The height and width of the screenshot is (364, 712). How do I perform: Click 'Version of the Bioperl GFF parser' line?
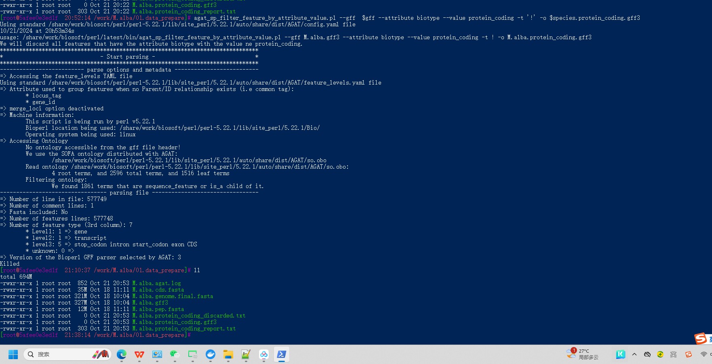point(91,258)
